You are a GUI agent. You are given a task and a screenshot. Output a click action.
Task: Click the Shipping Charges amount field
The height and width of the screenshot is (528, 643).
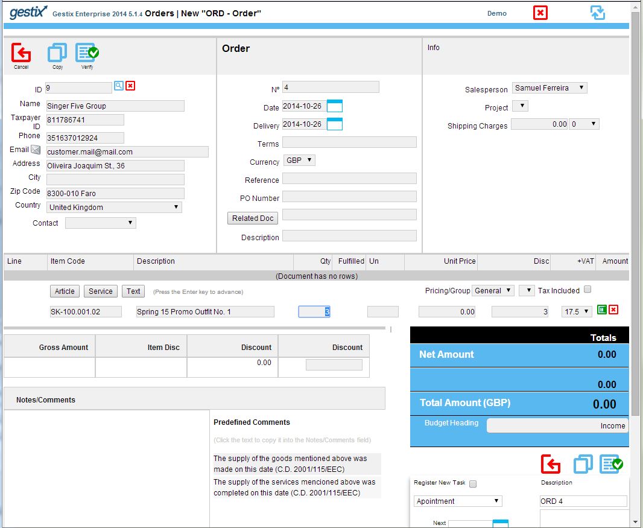coord(540,124)
